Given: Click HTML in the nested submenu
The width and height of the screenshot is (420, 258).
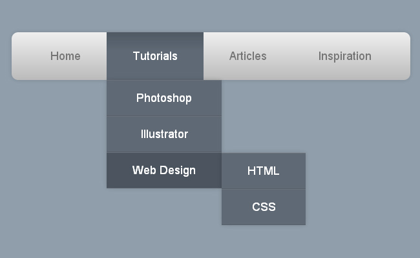Looking at the screenshot, I should pos(264,171).
